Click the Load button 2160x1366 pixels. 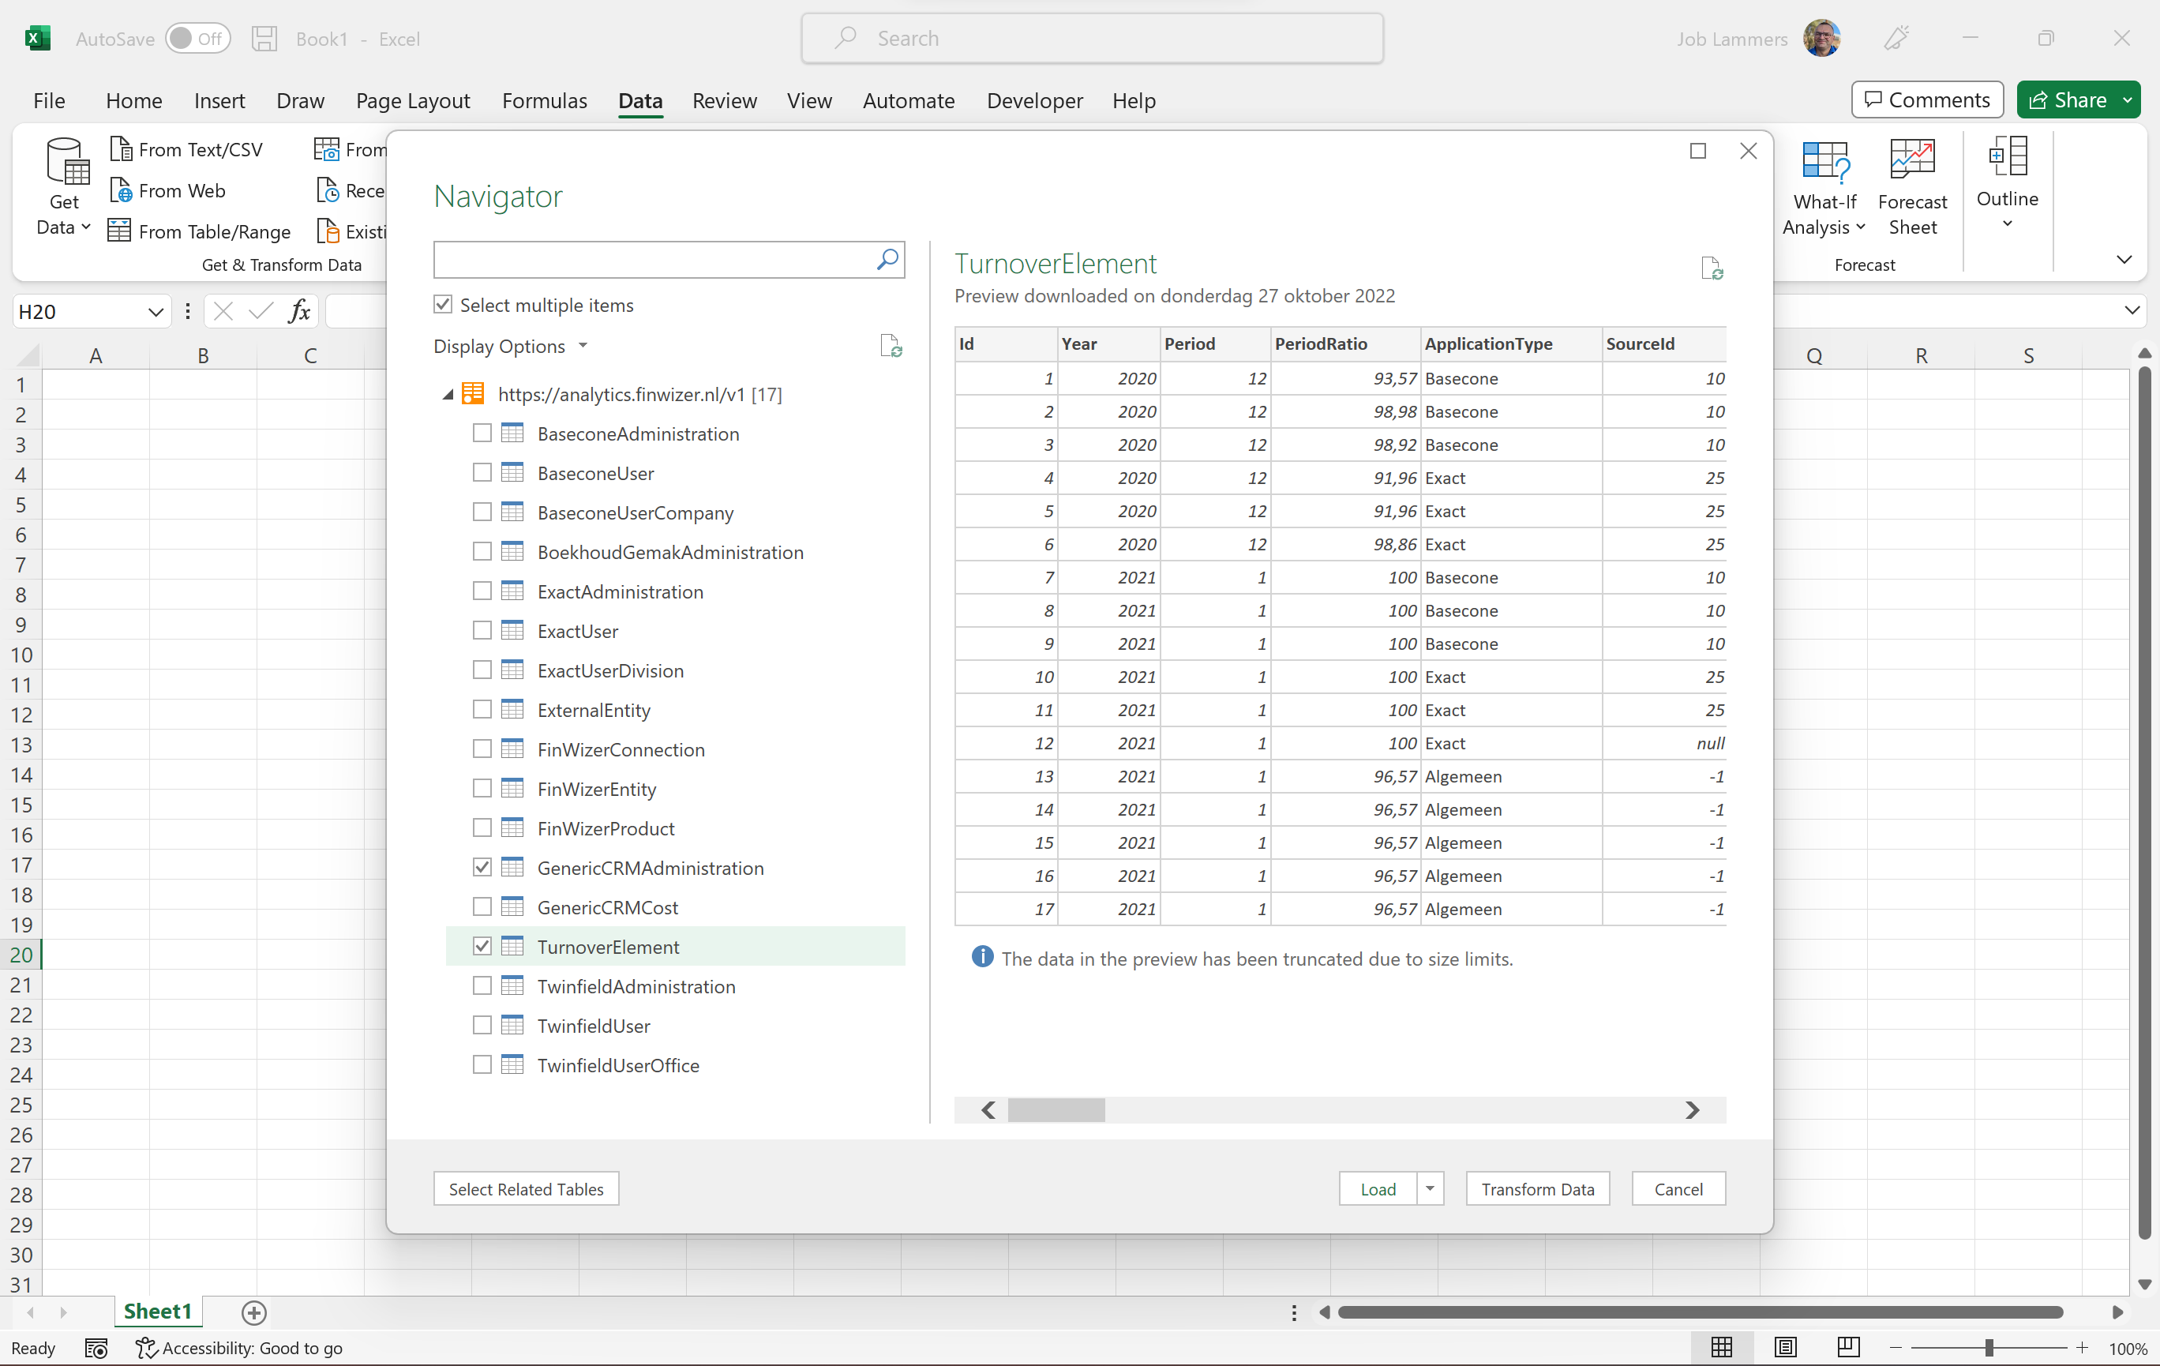pos(1378,1188)
